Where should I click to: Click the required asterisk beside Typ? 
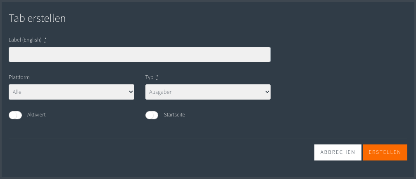point(157,77)
